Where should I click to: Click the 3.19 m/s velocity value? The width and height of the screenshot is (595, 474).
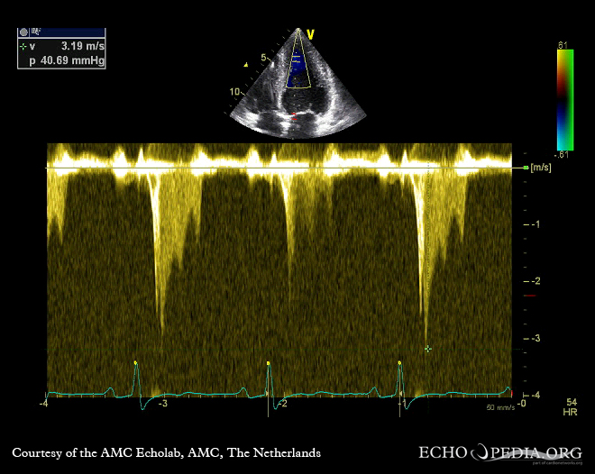(79, 45)
